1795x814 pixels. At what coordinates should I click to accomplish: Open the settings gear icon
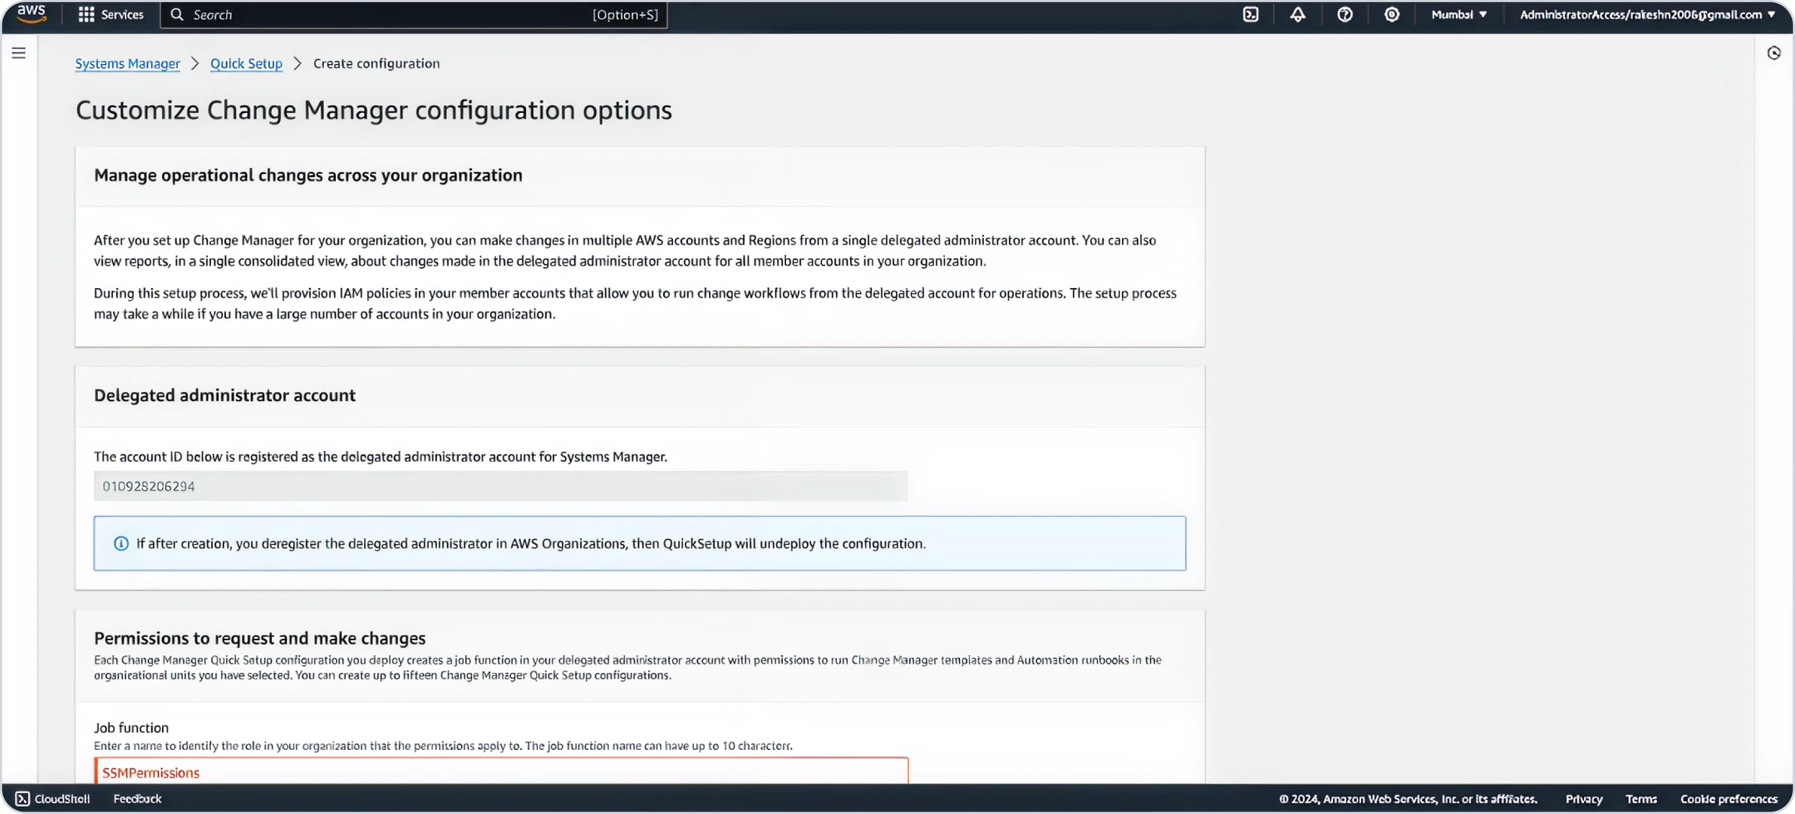coord(1391,15)
